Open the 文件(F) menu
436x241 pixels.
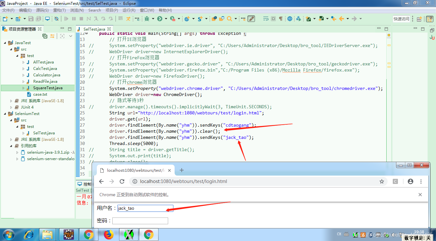(x=8, y=10)
